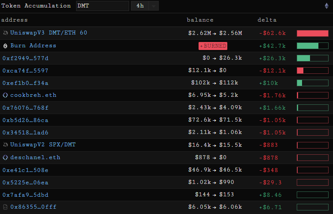The image size is (333, 214).
Task: Click the flame icon beside Burn Address
Action: tap(5, 46)
